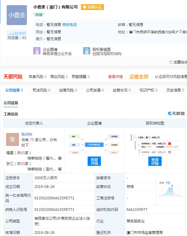The width and height of the screenshot is (187, 236).
Task: Click 查看详情 under 企业图谱 preview
Action: [94, 161]
